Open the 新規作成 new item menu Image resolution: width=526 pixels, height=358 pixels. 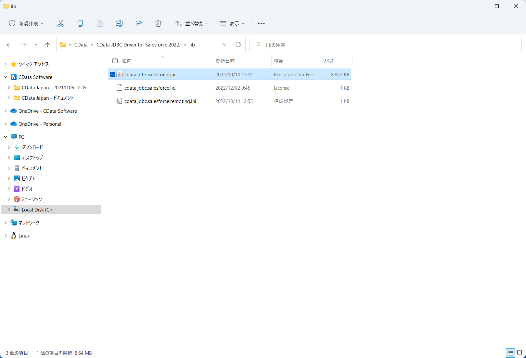click(x=26, y=23)
